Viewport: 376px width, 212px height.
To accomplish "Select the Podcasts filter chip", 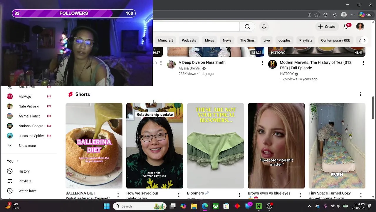I will (x=189, y=40).
